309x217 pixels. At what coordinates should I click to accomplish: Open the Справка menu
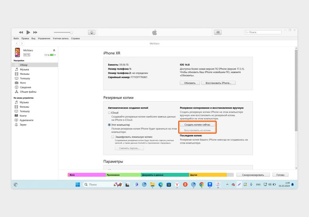click(x=75, y=38)
